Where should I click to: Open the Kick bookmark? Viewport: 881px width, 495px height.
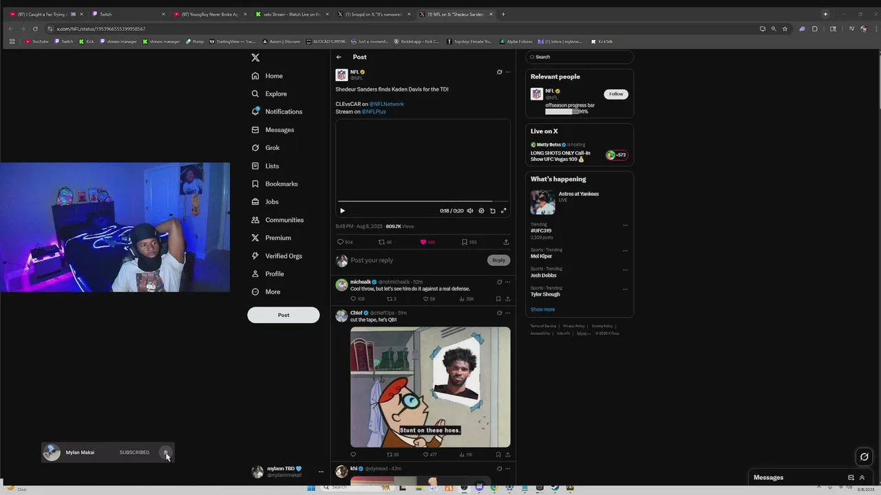click(x=86, y=41)
